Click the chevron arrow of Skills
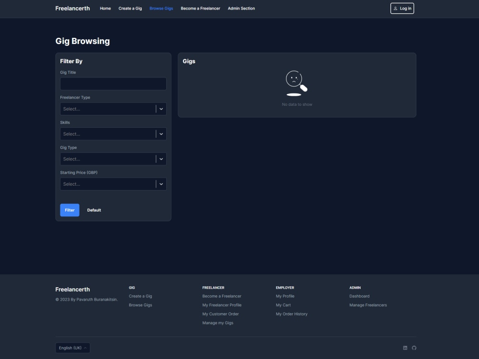This screenshot has width=479, height=359. (x=161, y=134)
